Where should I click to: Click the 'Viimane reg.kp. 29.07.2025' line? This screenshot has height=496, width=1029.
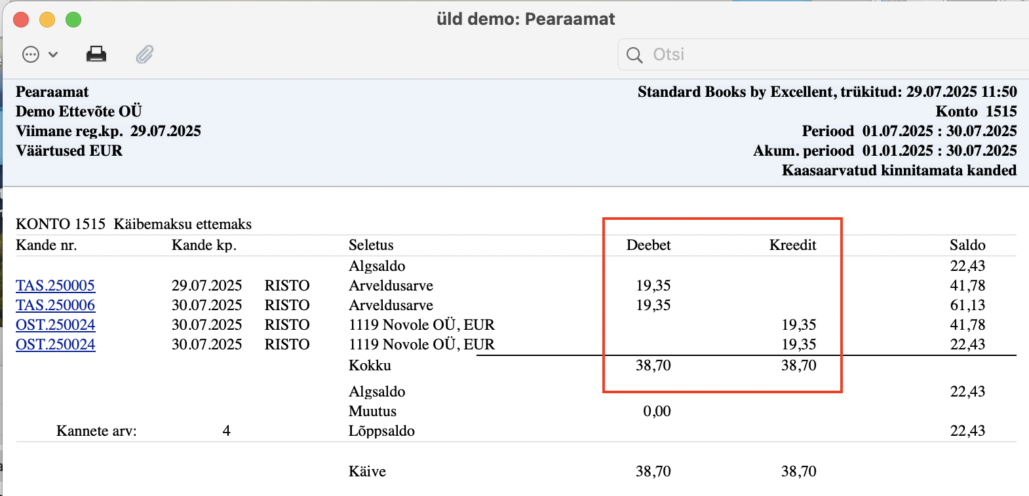point(108,131)
